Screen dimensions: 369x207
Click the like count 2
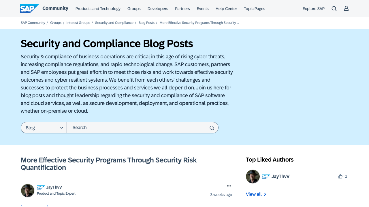click(x=346, y=176)
